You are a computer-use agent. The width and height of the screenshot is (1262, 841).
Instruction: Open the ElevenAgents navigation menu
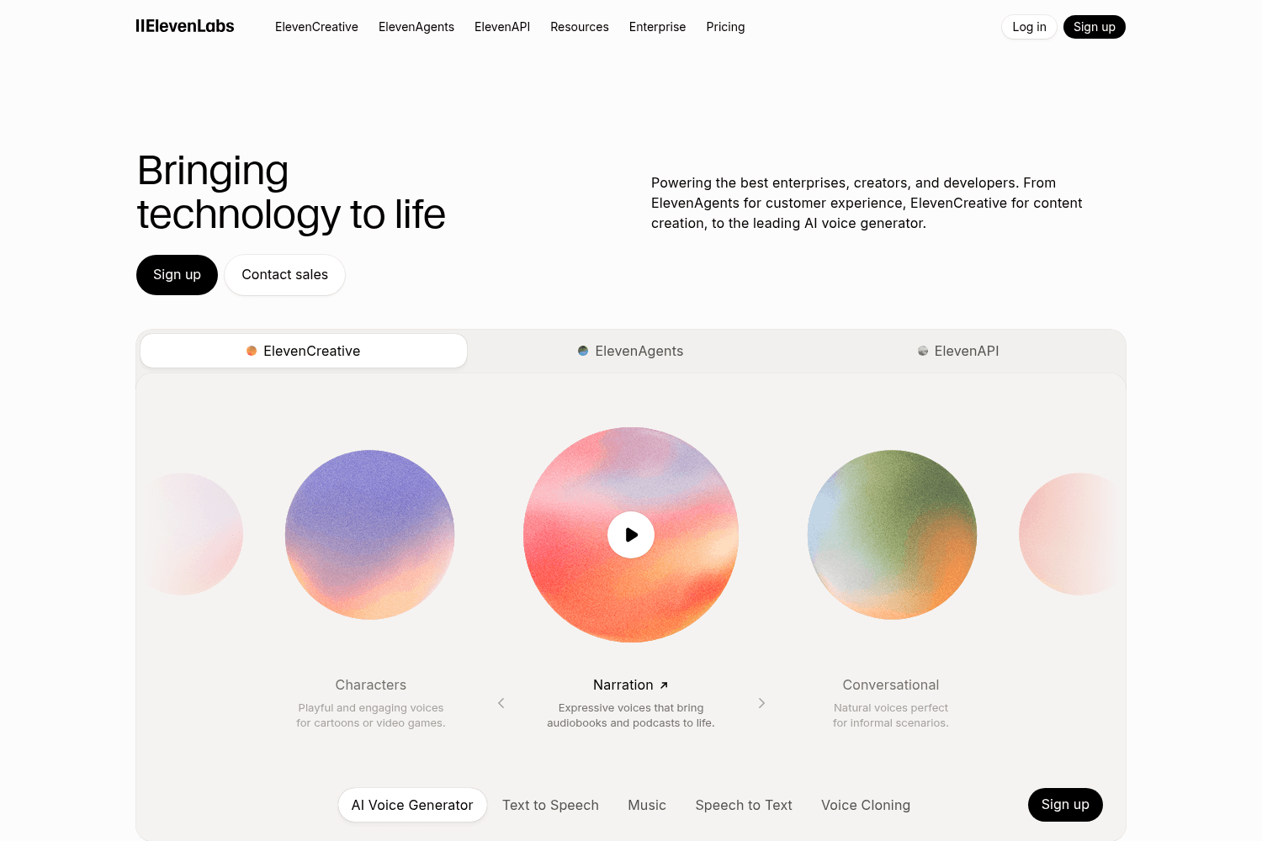(x=416, y=27)
